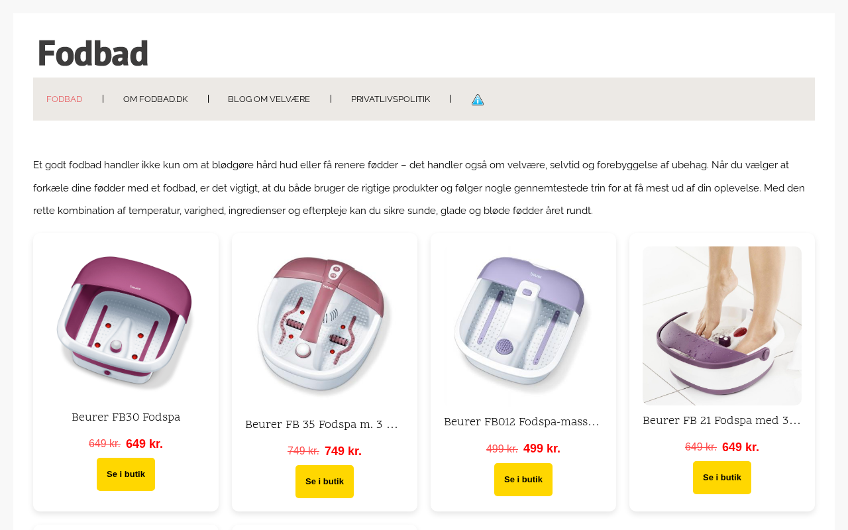Viewport: 848px width, 530px height.
Task: Open the Privatlivspolitik page
Action: [390, 99]
